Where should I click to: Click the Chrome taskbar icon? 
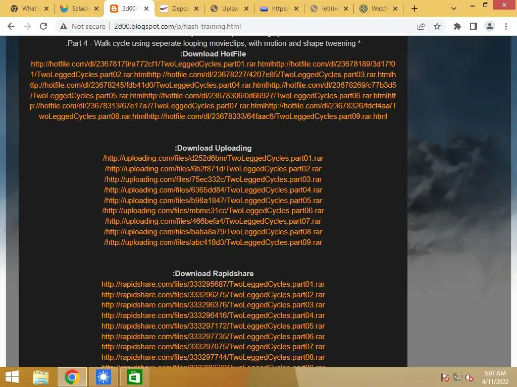(72, 377)
